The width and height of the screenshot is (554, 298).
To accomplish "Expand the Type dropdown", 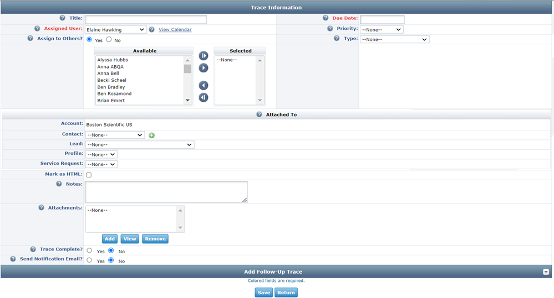I will 395,39.
